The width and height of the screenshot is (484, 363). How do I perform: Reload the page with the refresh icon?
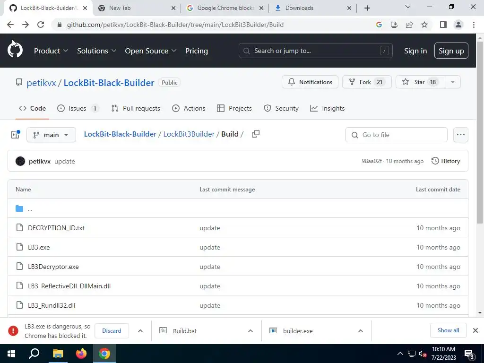tap(41, 25)
